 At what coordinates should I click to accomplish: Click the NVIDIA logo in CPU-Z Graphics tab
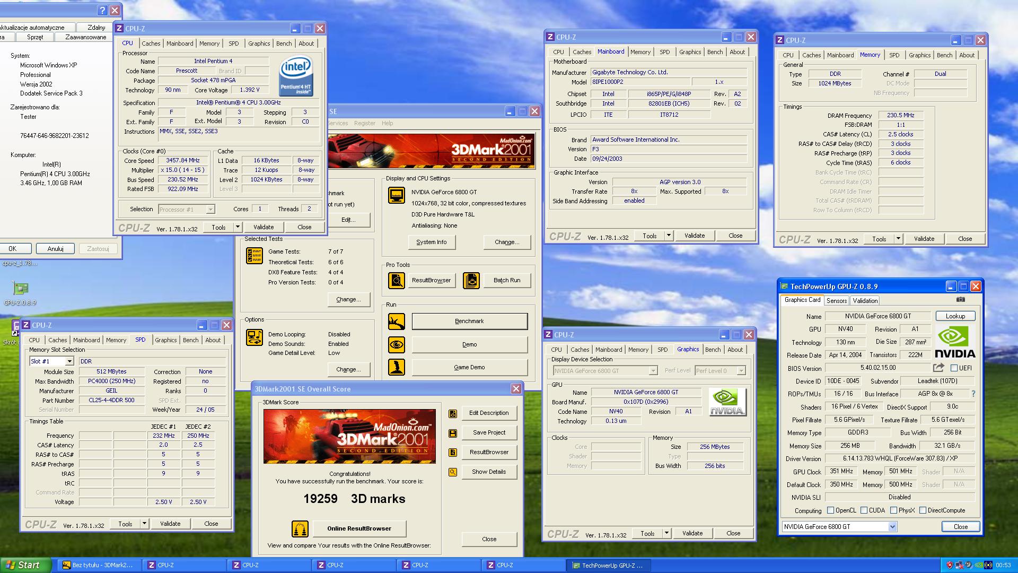[727, 402]
